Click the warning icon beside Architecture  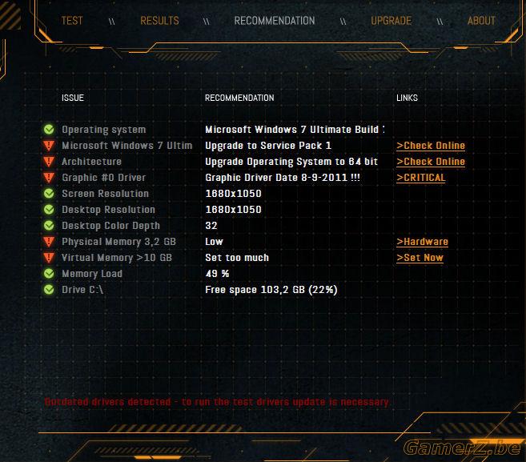[49, 162]
